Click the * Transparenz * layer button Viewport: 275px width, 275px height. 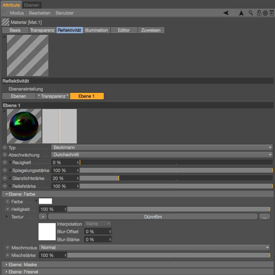coord(53,96)
